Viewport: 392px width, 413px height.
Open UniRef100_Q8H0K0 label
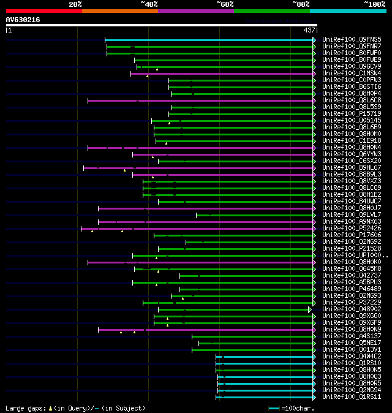tap(352, 262)
